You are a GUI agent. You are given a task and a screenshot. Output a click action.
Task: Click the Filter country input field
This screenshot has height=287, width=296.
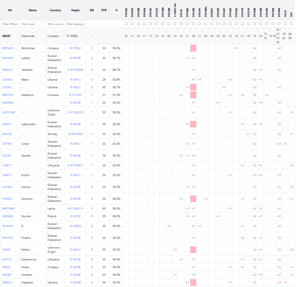click(x=55, y=24)
